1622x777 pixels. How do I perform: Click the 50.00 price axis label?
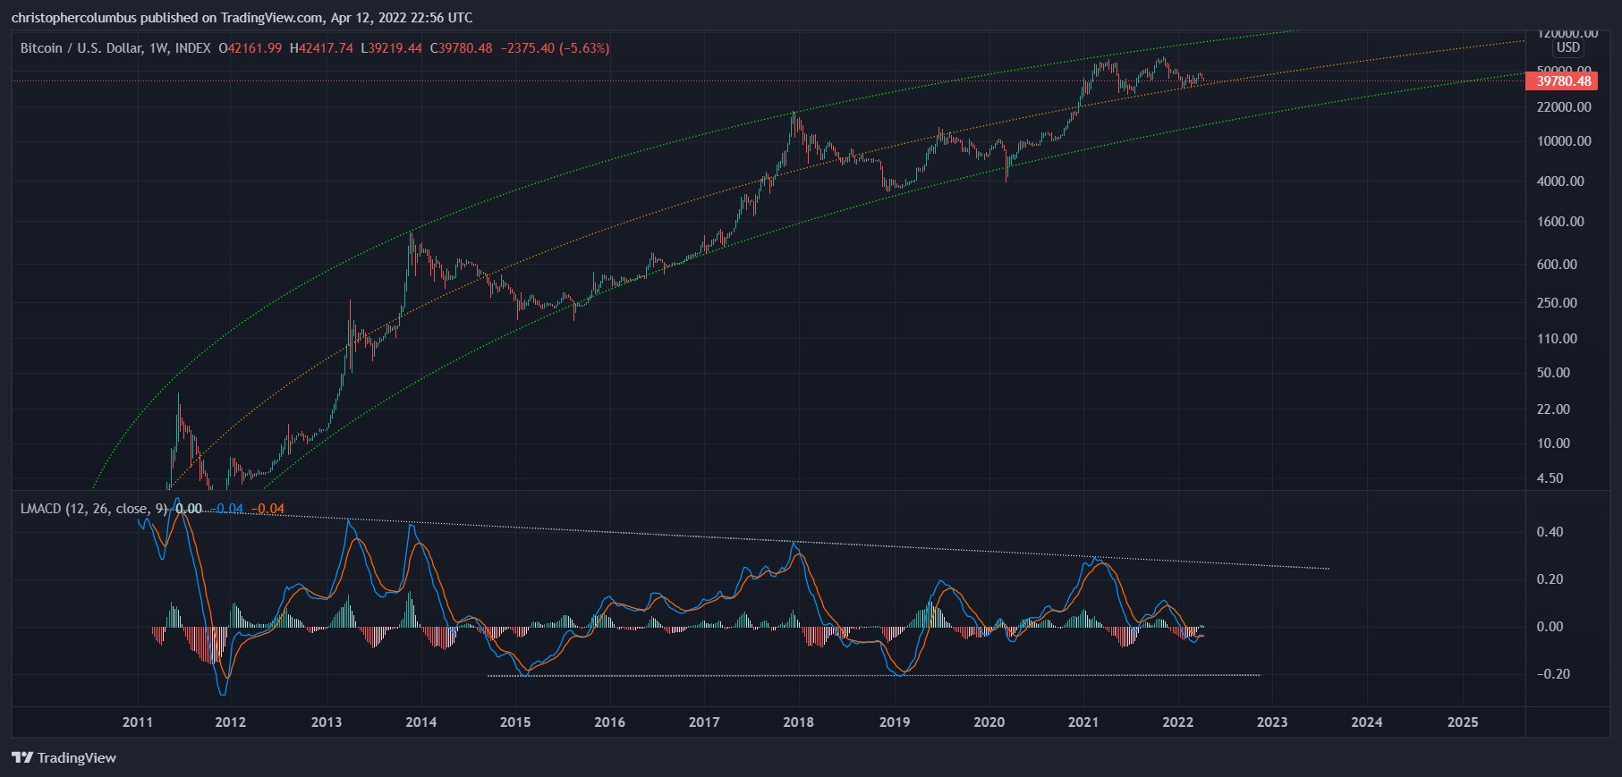(x=1553, y=373)
